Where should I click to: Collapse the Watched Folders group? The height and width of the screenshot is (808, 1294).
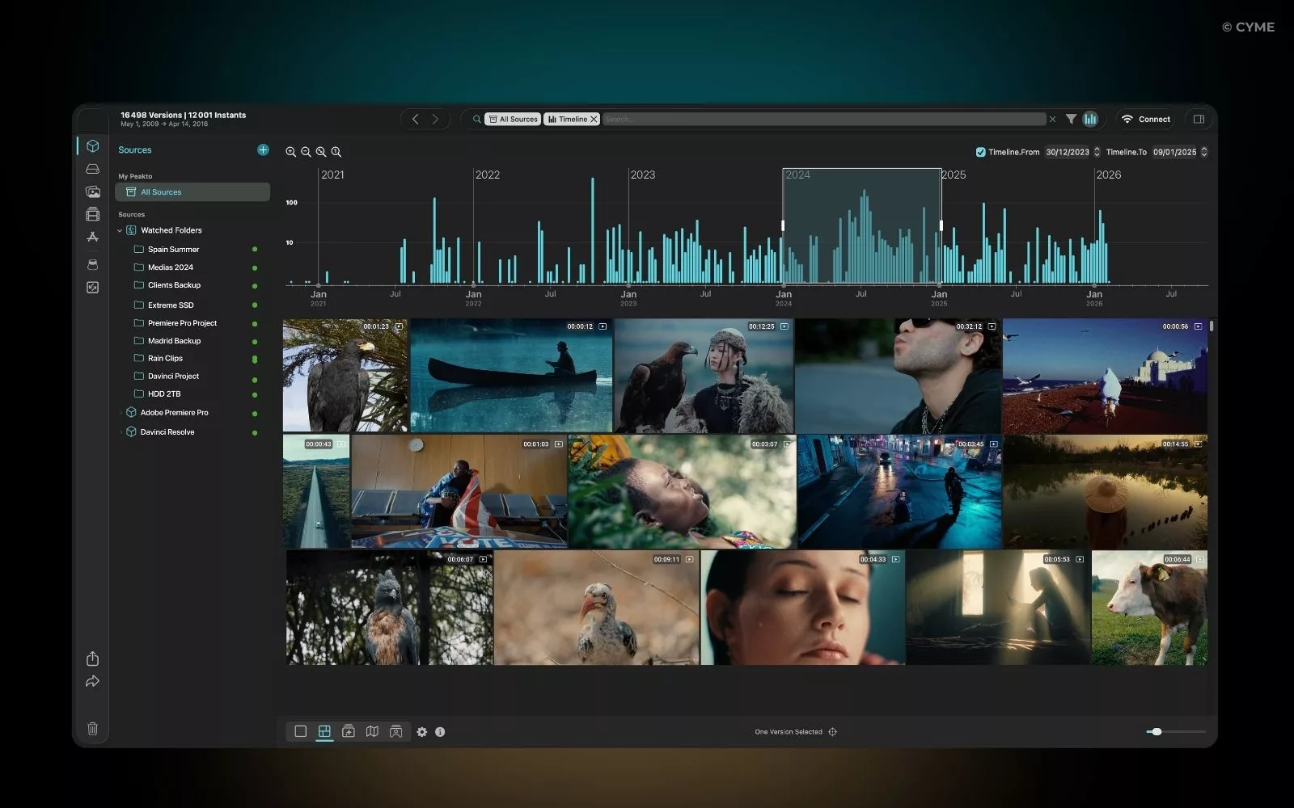point(120,230)
